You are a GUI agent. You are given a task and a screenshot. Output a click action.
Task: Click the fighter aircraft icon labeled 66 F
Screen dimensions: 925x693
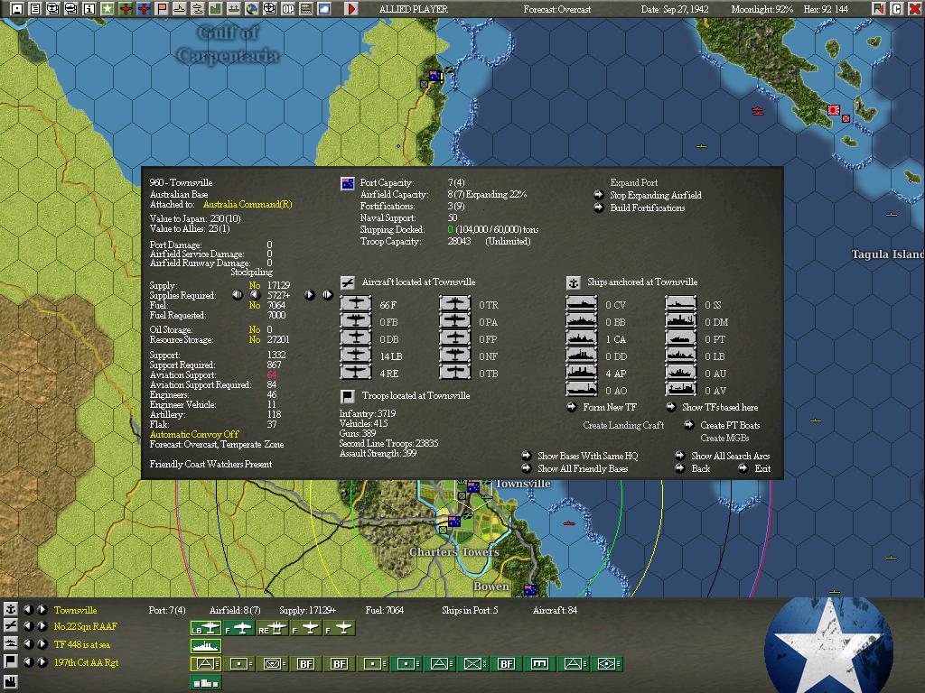pyautogui.click(x=356, y=304)
